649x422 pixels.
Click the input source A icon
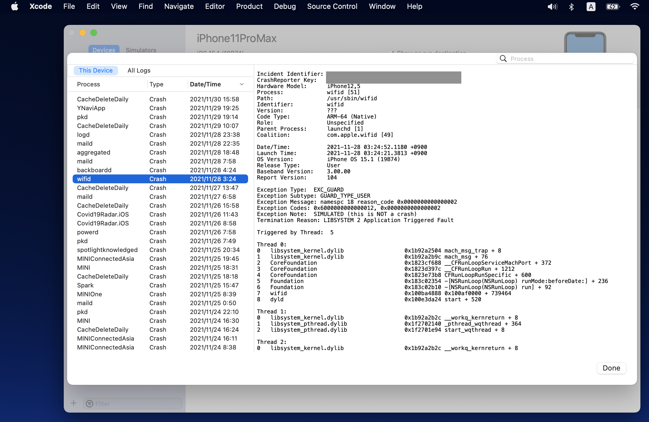[x=591, y=7]
